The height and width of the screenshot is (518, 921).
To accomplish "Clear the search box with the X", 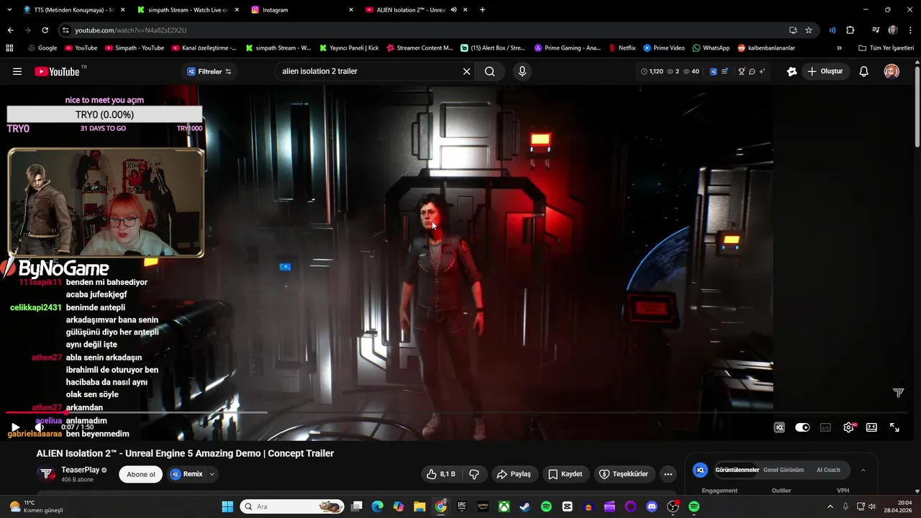I will point(466,71).
